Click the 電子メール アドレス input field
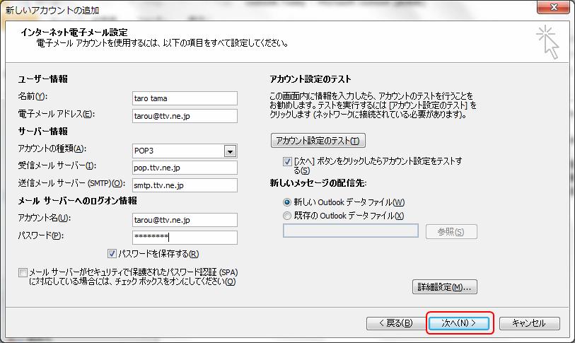Screen dimensions: 575x343 click(185, 116)
